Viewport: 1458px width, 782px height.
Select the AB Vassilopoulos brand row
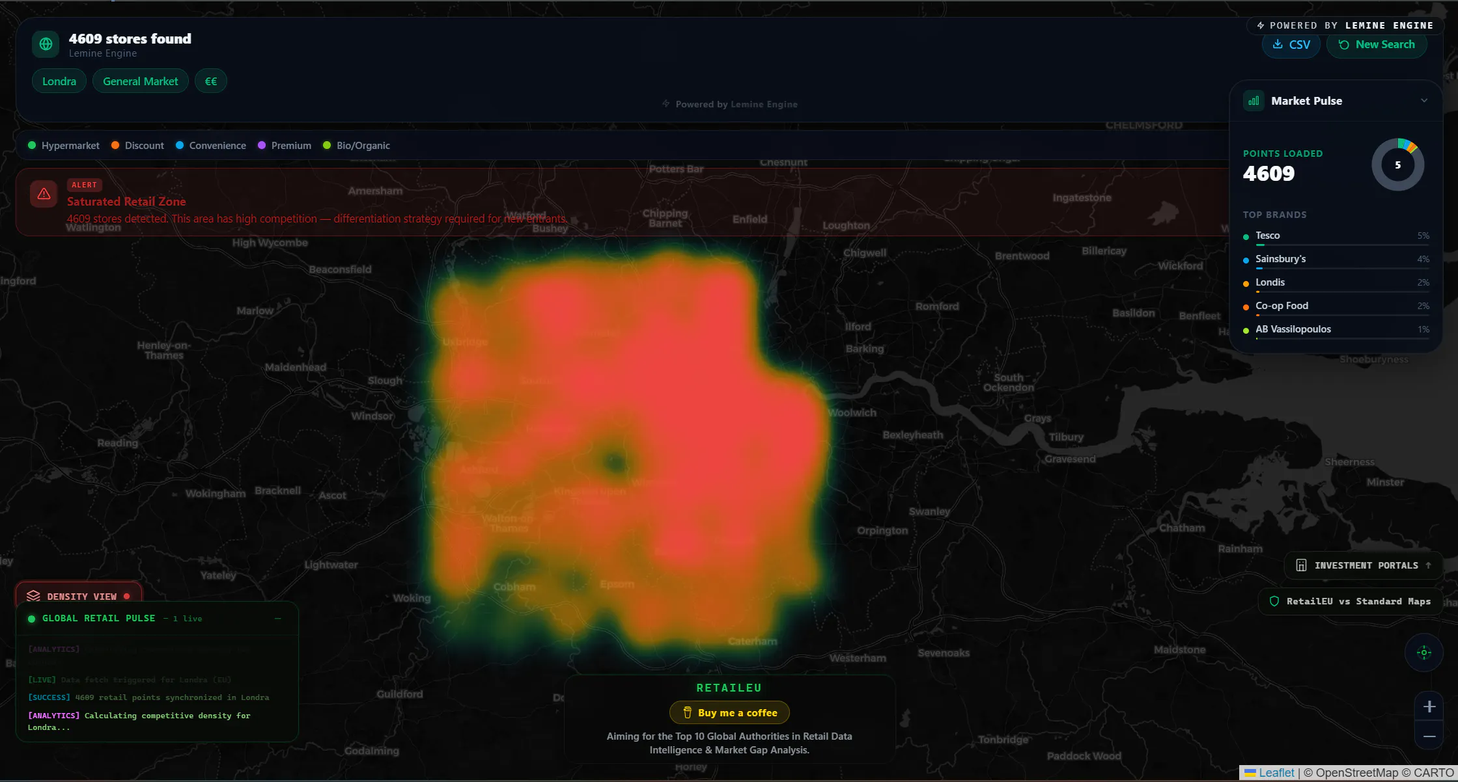coord(1336,330)
